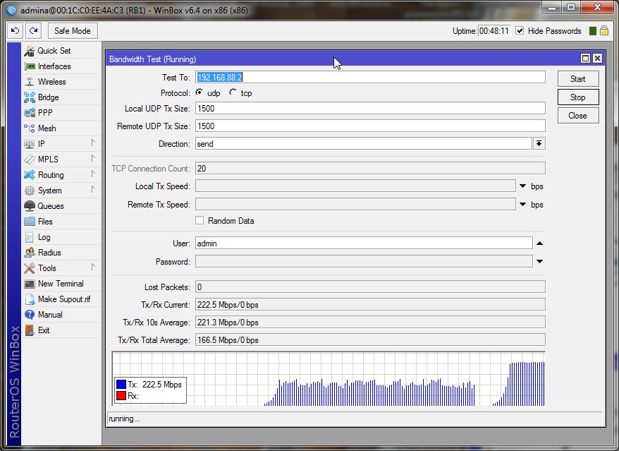Click the blue Tx legend swatch

[121, 384]
